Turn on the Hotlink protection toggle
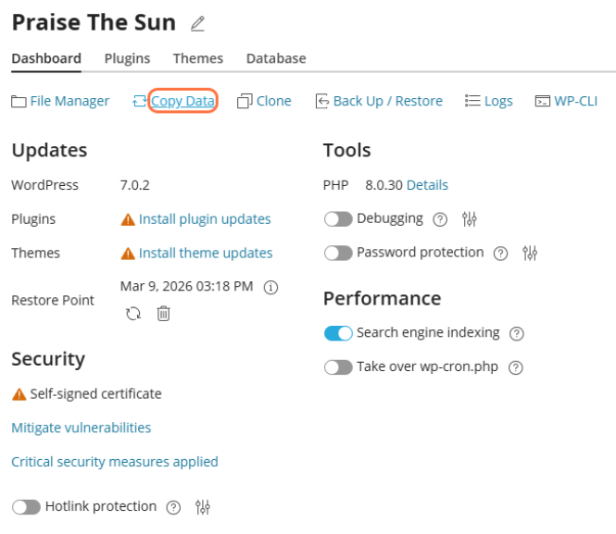 coord(26,507)
